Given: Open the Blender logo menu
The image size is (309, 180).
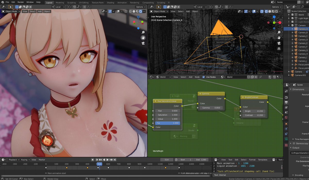Looking at the screenshot, I should [x=2, y=2].
